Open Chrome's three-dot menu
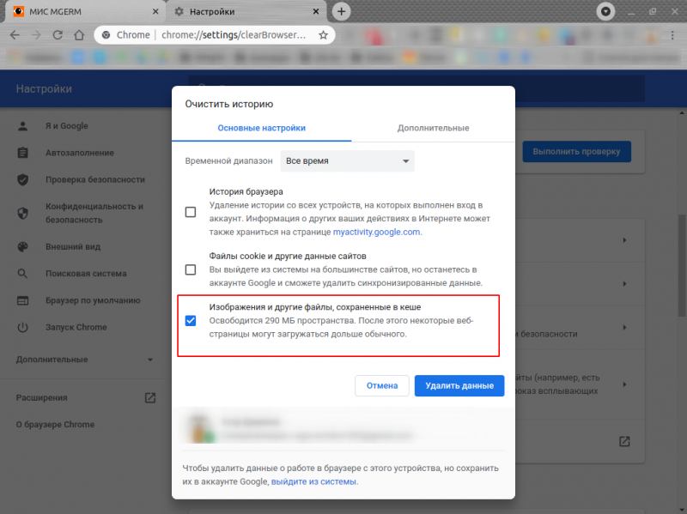The width and height of the screenshot is (687, 514). (672, 35)
